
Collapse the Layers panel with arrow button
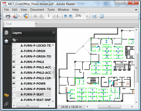click(x=54, y=32)
